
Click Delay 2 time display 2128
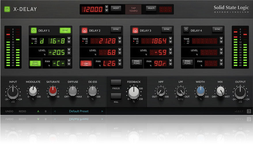tap(103, 41)
